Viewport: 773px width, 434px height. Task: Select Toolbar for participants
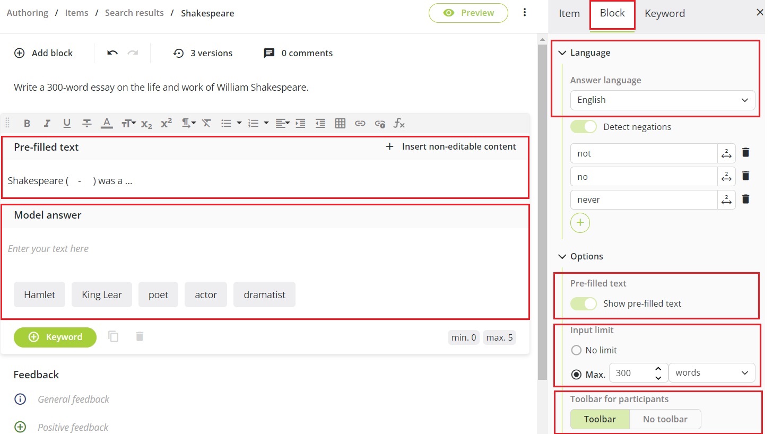(x=600, y=419)
